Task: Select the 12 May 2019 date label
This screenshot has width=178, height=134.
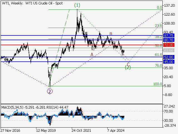Action: (x=46, y=130)
